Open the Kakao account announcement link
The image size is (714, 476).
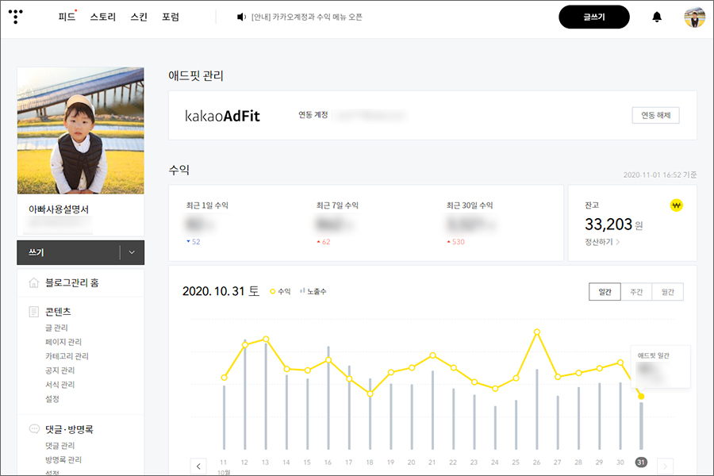(306, 17)
